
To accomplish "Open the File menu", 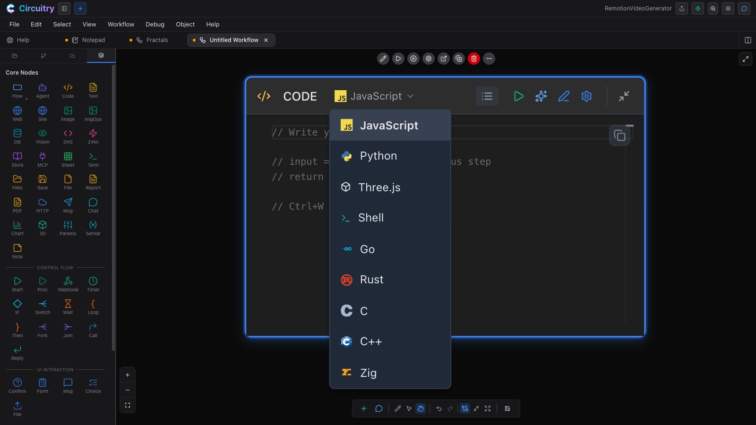I will pos(15,25).
